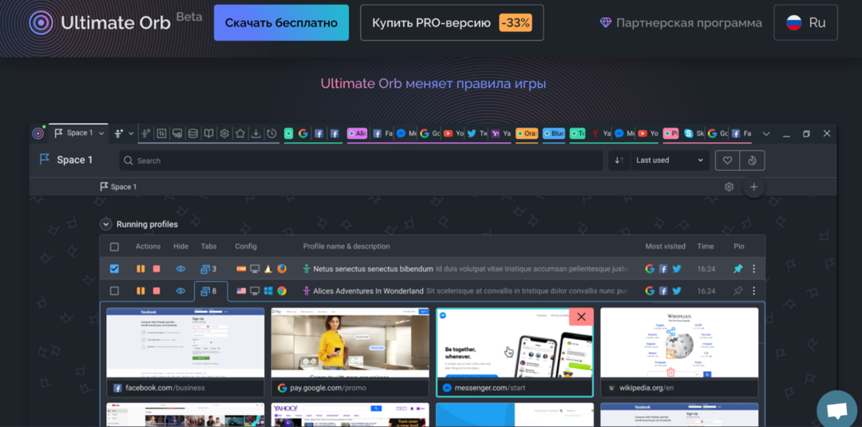Viewport: 862px width, 427px height.
Task: Click the round plus button to add space
Action: (x=753, y=187)
